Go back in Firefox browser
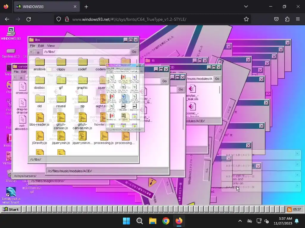305x228 pixels. (7, 19)
